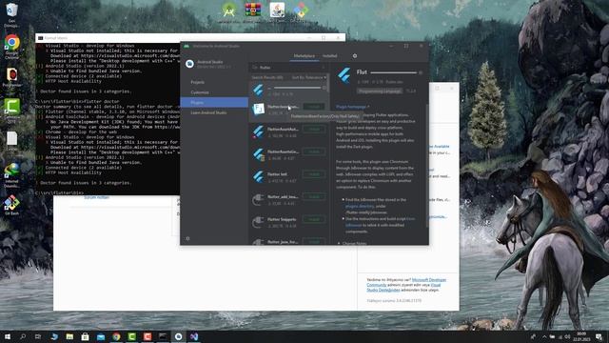Select the FlutterAssetsGenerator plugin icon
The width and height of the screenshot is (609, 343).
[x=258, y=154]
